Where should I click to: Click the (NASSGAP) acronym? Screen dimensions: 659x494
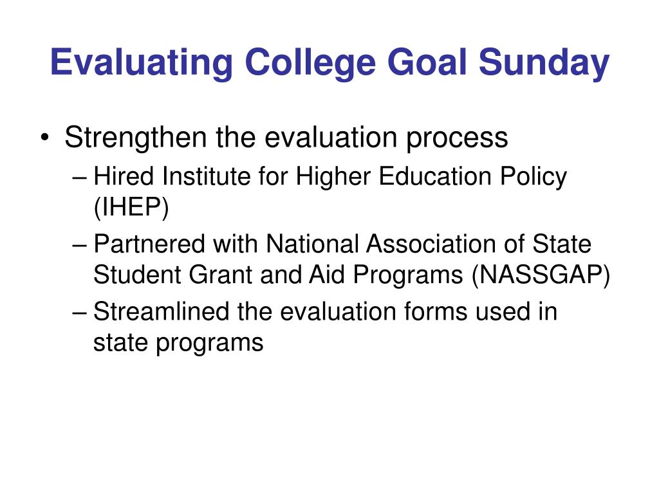pos(541,275)
